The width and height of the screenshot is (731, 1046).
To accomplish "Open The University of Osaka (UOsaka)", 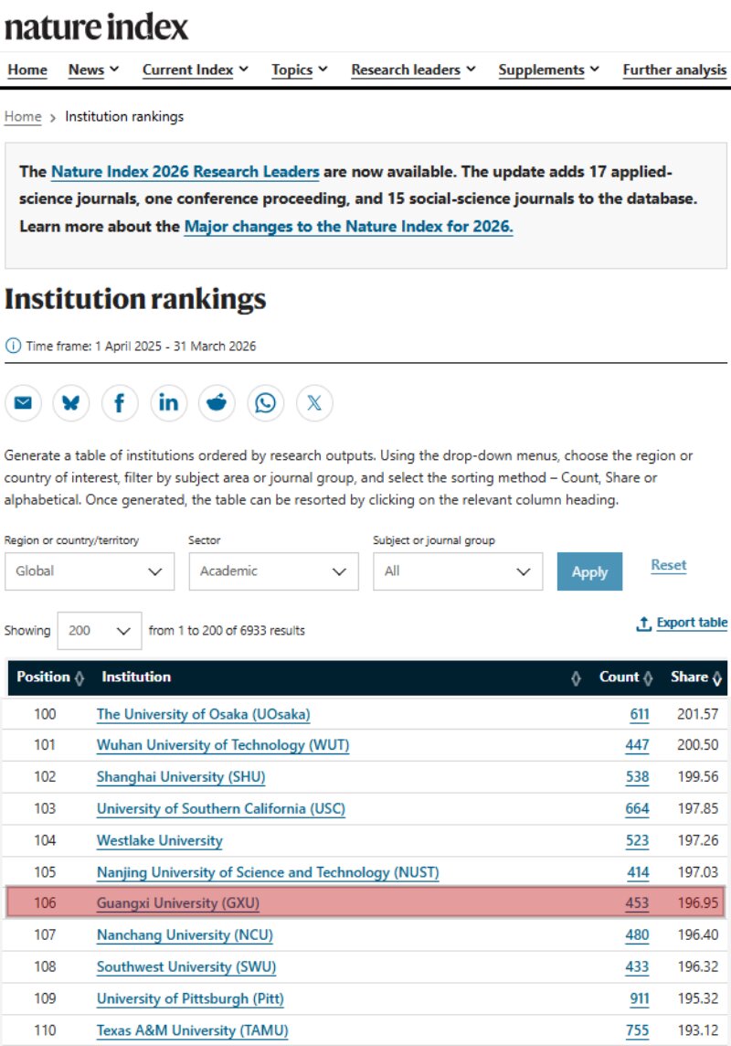I will click(203, 714).
